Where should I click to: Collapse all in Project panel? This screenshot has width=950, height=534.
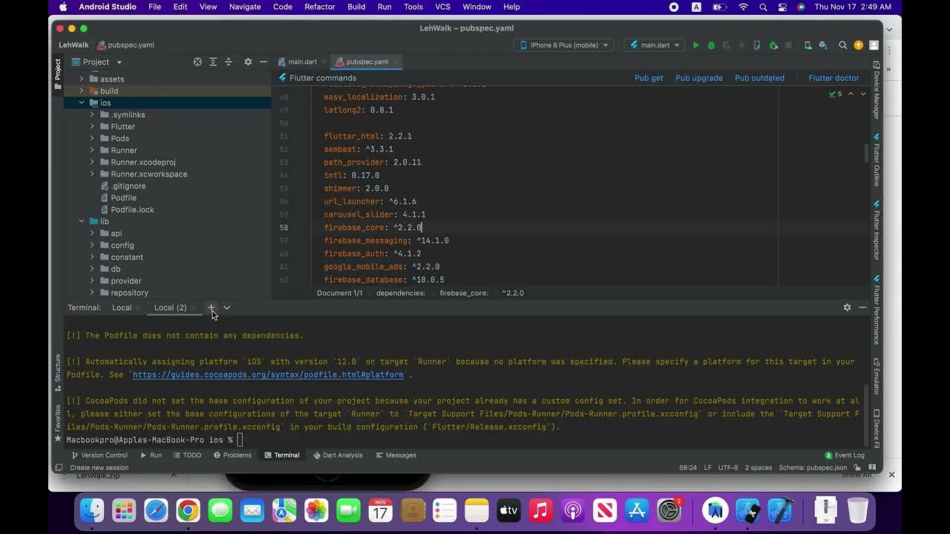point(229,62)
